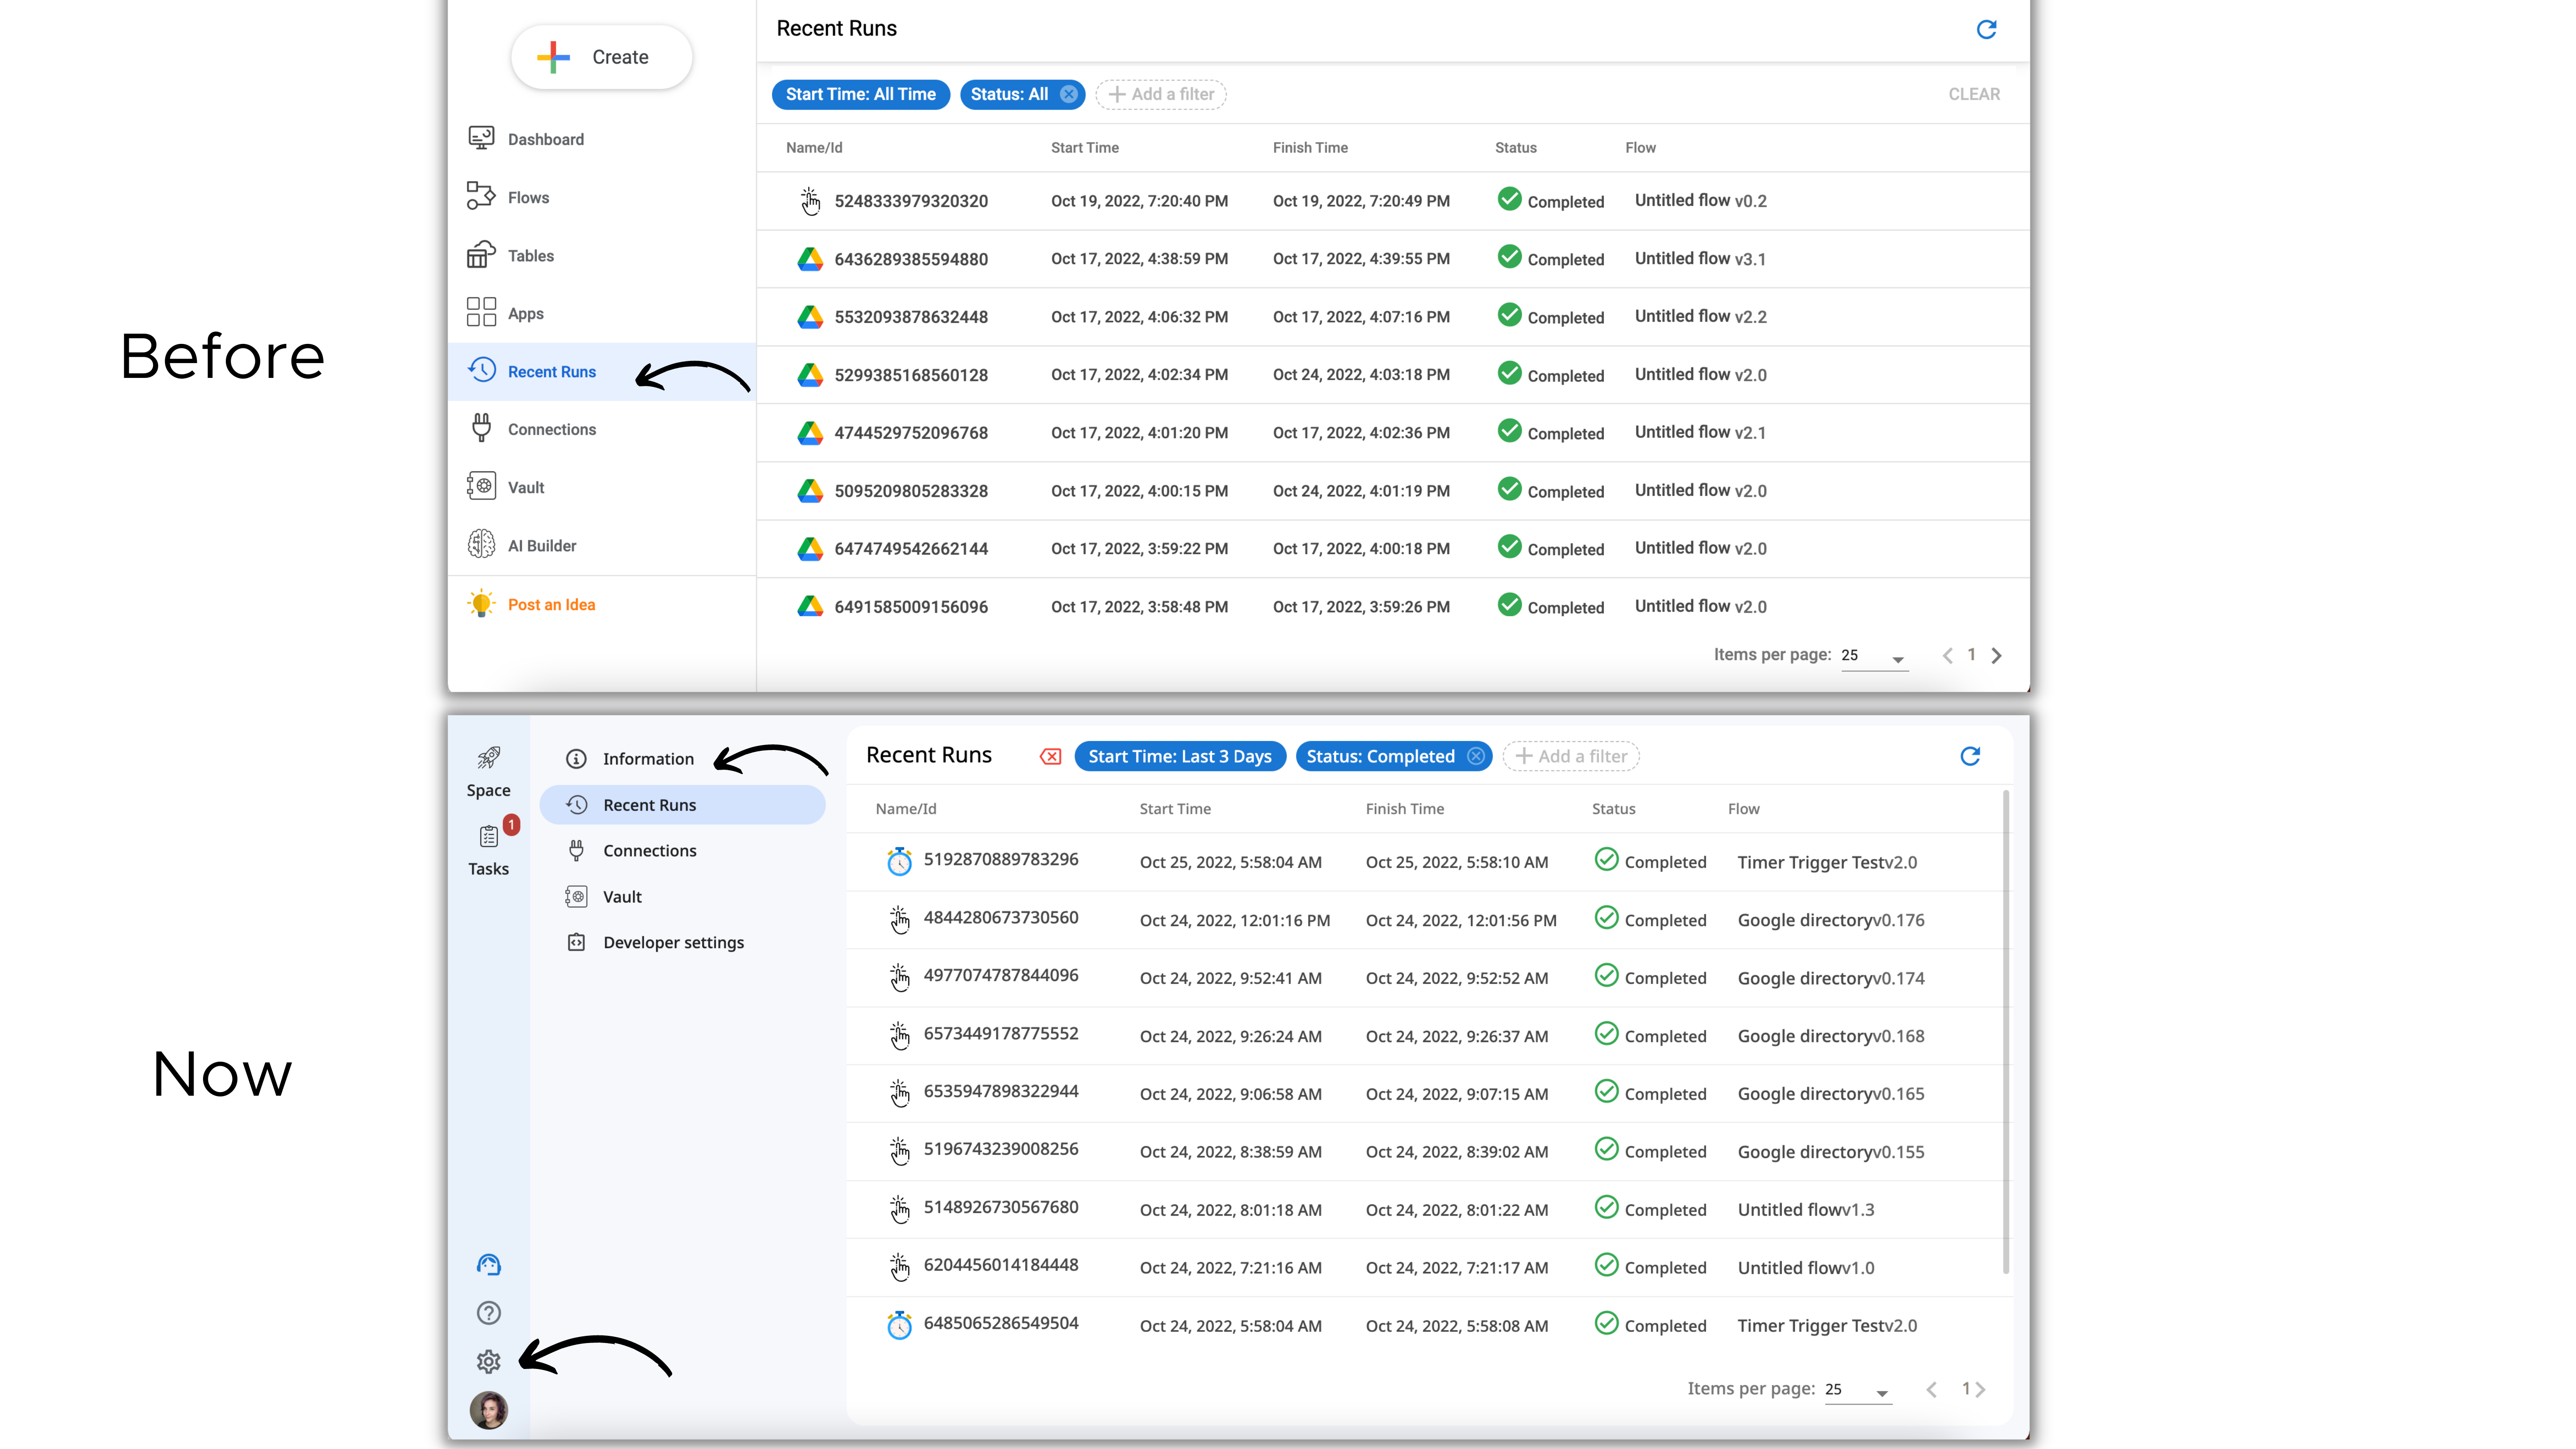Click refresh icon in top Recent Runs
The height and width of the screenshot is (1449, 2576).
coord(1986,29)
